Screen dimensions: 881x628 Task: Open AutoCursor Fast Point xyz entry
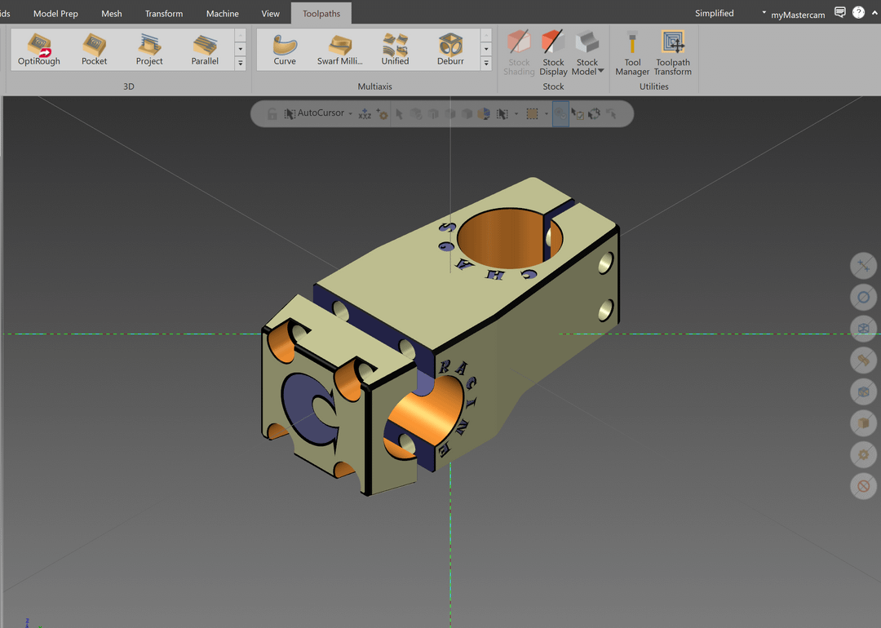pos(365,114)
